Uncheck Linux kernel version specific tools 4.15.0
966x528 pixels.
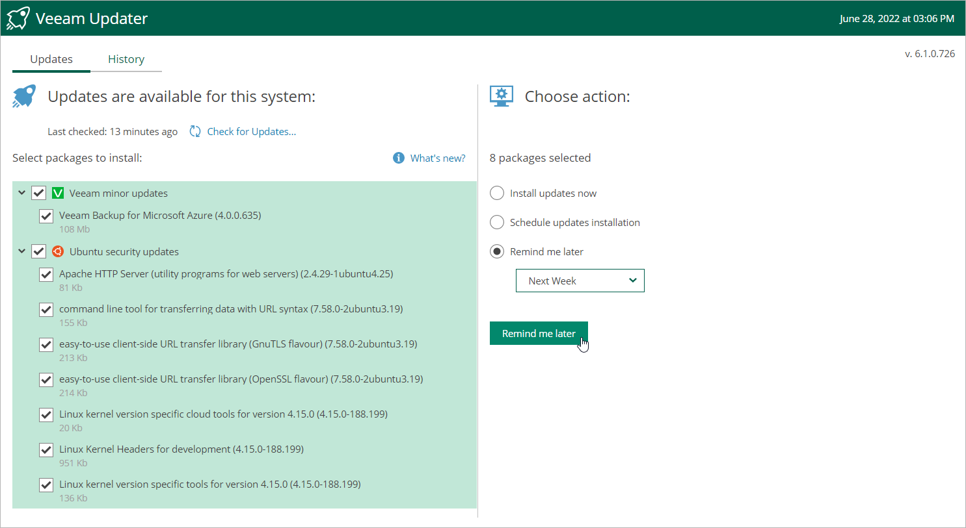46,484
